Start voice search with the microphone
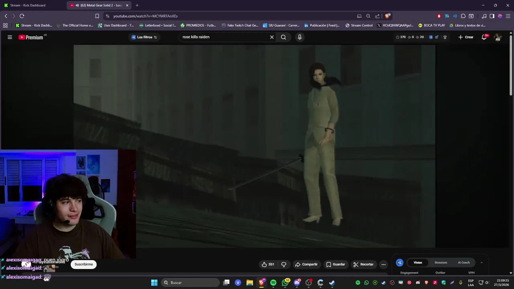This screenshot has width=514, height=289. 300,37
